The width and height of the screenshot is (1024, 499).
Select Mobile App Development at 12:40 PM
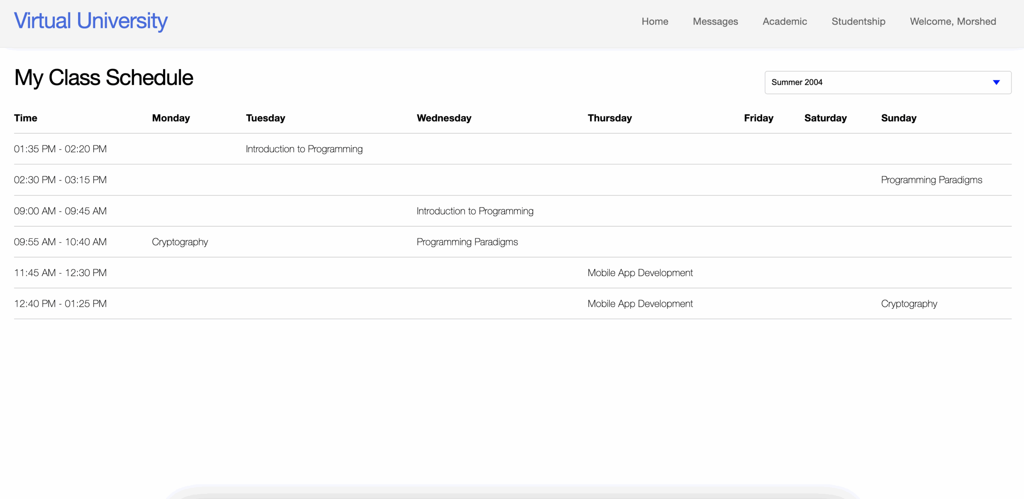tap(640, 304)
